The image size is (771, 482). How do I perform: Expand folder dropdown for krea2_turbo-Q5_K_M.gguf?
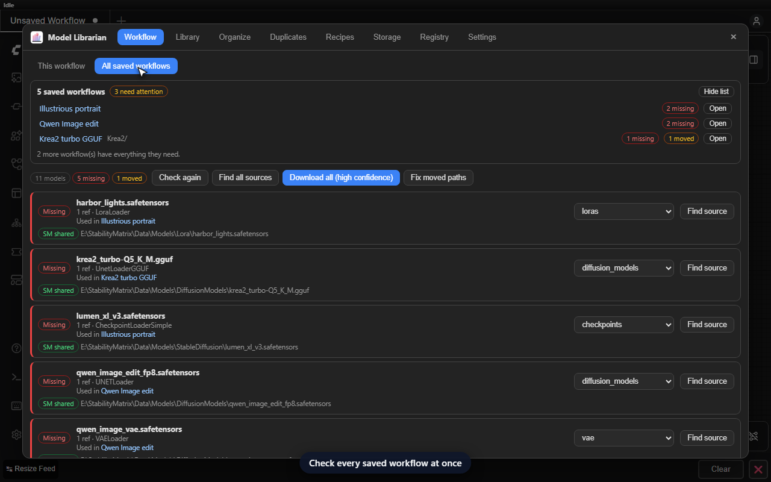pyautogui.click(x=624, y=268)
